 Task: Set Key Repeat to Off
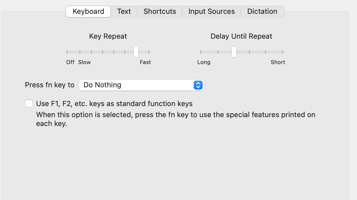pyautogui.click(x=67, y=52)
